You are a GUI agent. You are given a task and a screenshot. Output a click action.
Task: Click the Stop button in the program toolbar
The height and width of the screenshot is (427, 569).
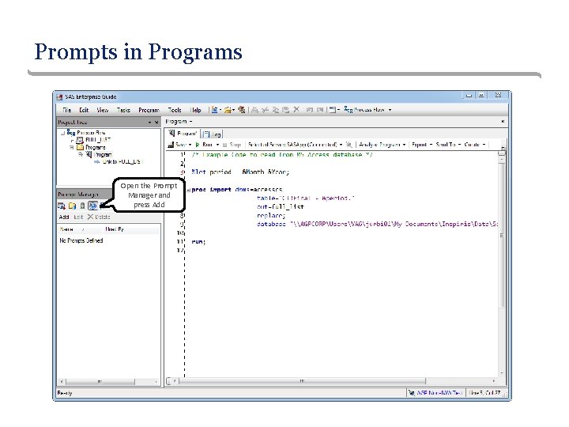click(x=232, y=145)
